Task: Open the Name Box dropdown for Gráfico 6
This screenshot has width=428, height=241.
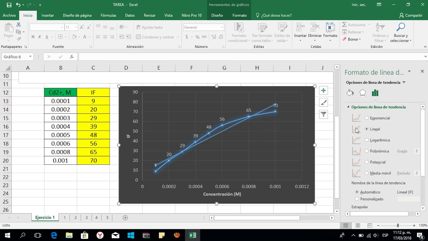Action: click(30, 57)
